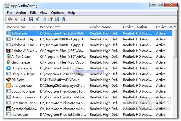
Task: Click the Adobe AIR Ins... row icon
Action: (8, 45)
